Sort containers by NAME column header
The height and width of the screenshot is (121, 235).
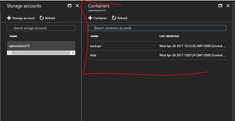tap(95, 36)
